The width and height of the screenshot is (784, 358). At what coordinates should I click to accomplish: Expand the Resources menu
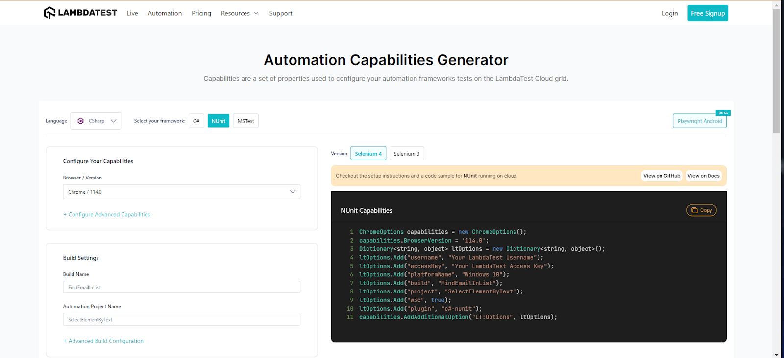click(x=240, y=13)
